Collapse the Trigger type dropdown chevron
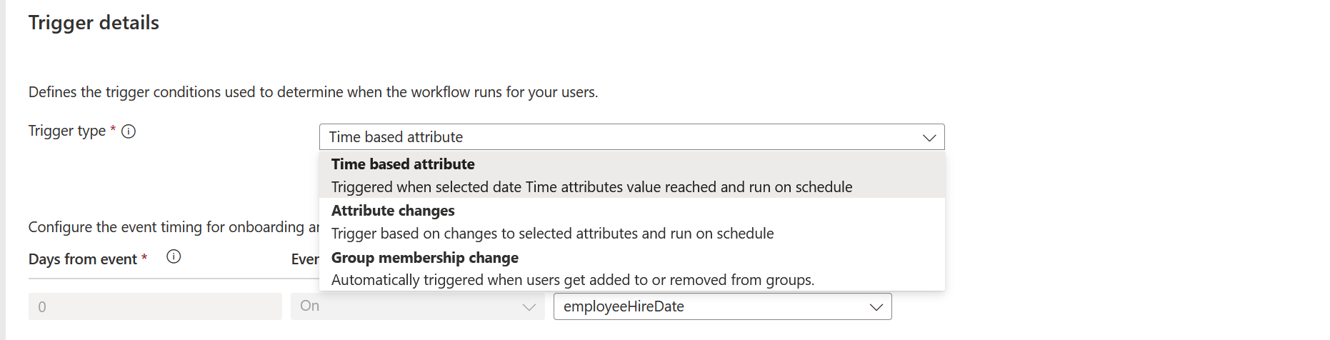Screen dimensions: 1330x340 point(929,137)
